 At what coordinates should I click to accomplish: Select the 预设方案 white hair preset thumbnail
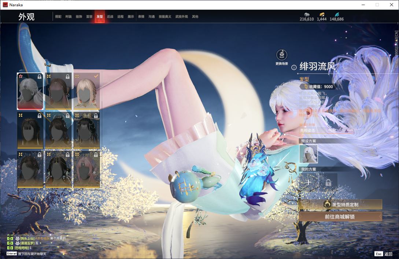[x=309, y=154]
